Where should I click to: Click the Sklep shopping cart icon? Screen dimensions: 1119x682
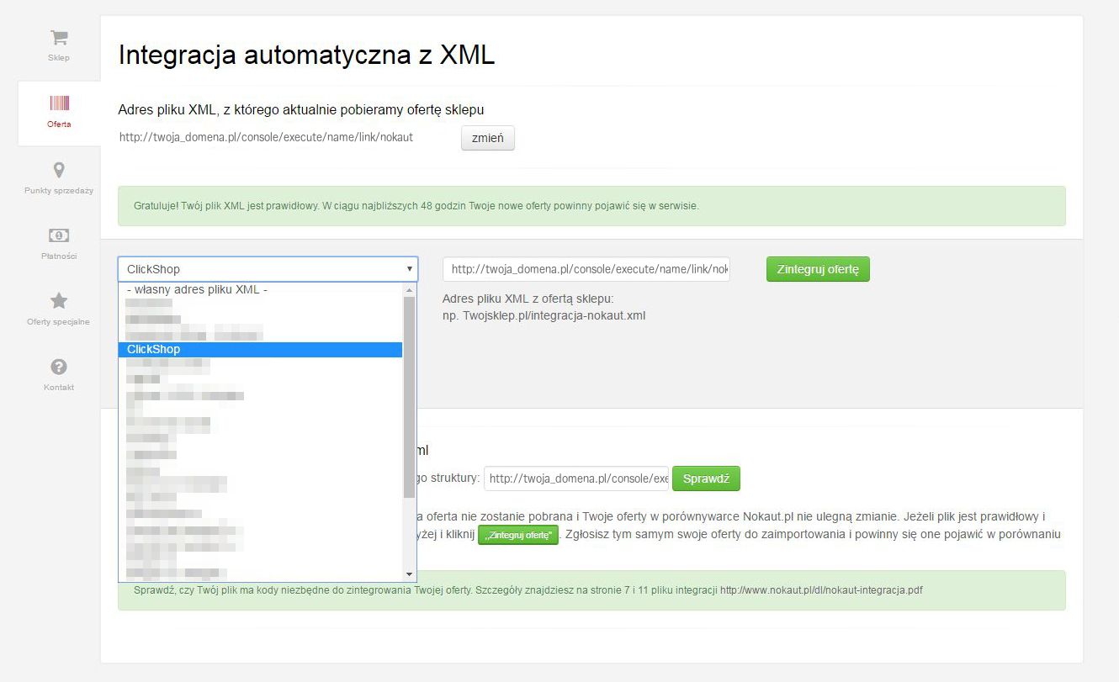tap(59, 38)
